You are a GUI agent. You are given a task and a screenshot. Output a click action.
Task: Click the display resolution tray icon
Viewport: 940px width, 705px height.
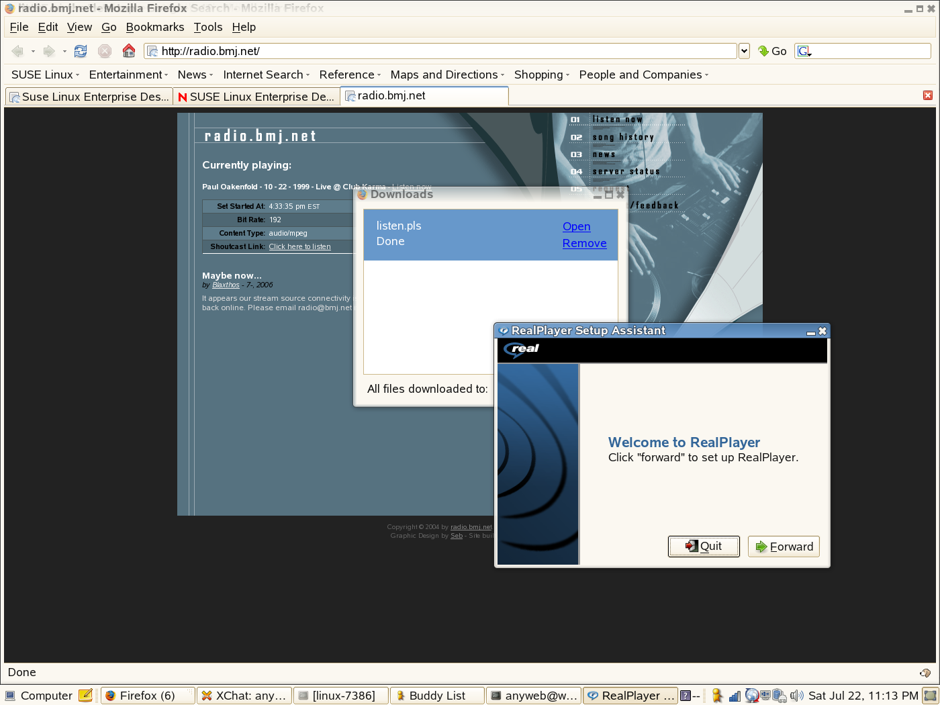[x=765, y=695]
